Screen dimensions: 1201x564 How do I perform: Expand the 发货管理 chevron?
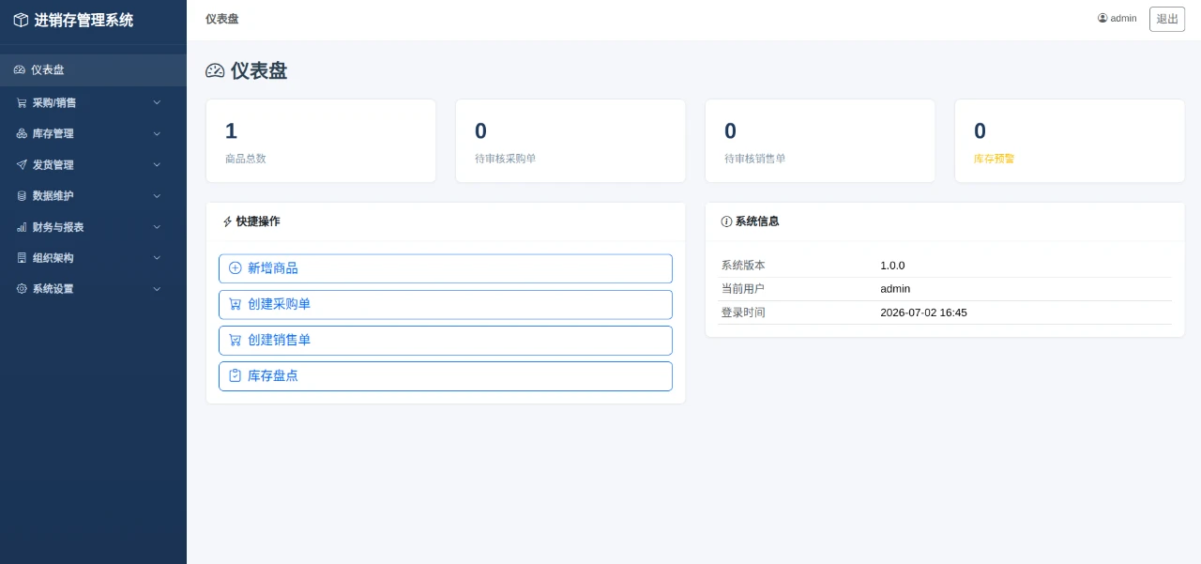157,164
